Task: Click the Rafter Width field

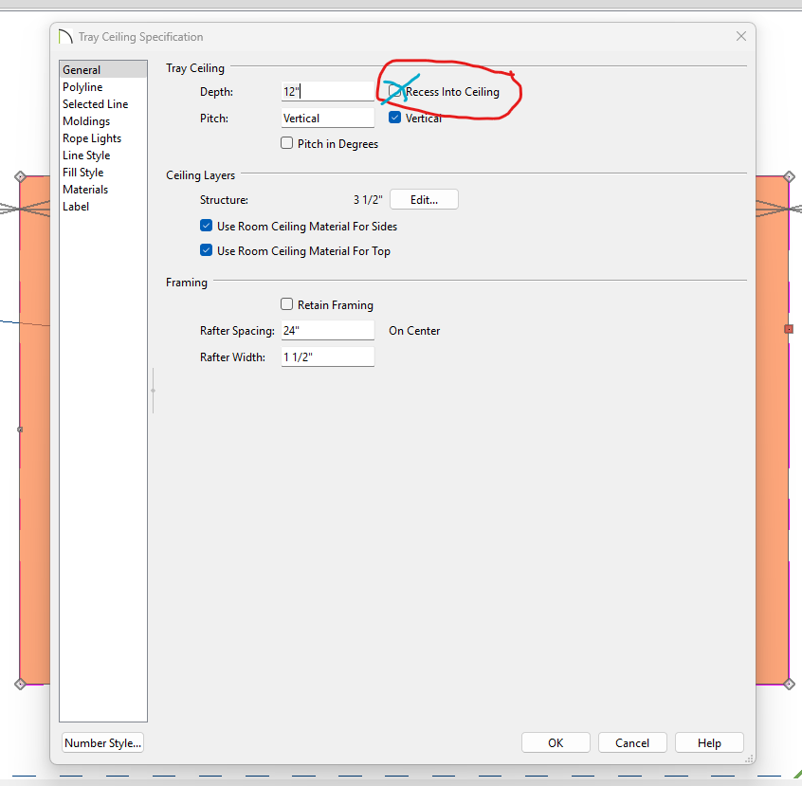Action: click(x=327, y=357)
